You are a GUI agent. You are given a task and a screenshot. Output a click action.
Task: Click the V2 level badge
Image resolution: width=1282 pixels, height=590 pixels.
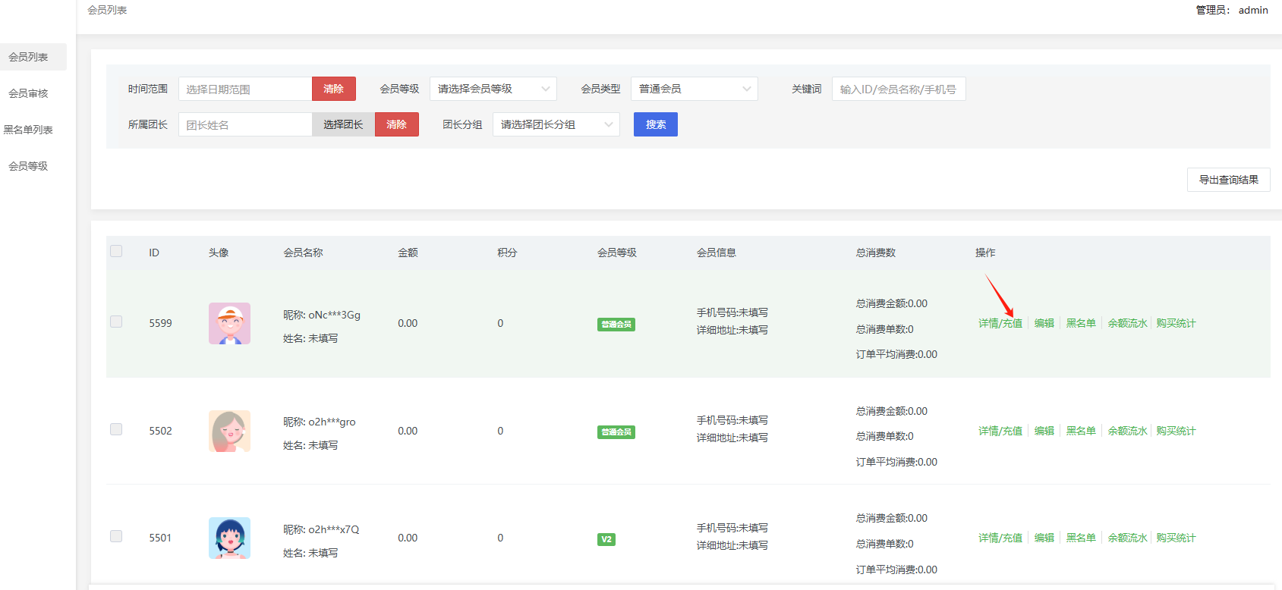click(606, 539)
